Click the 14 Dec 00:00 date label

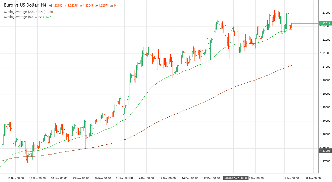point(189,178)
